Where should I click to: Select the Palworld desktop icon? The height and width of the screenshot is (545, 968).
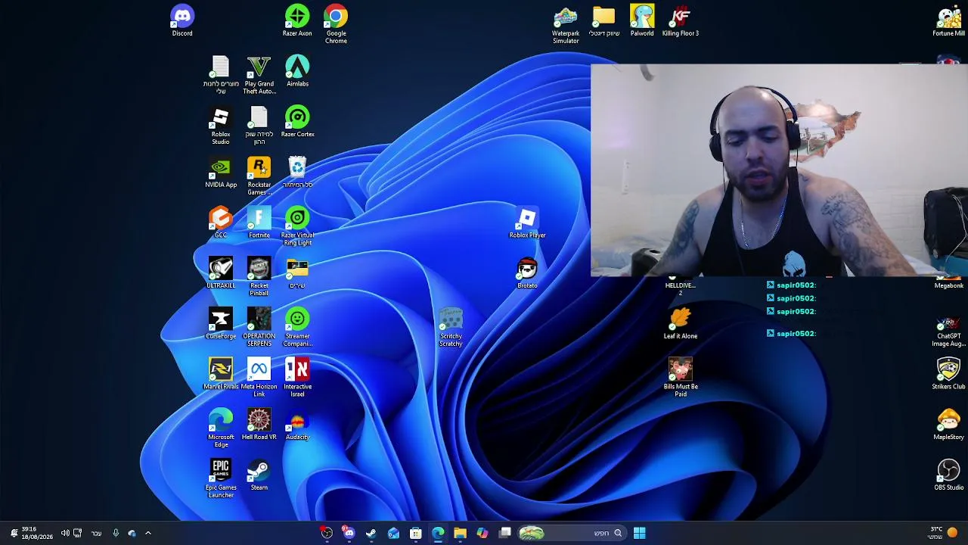642,21
